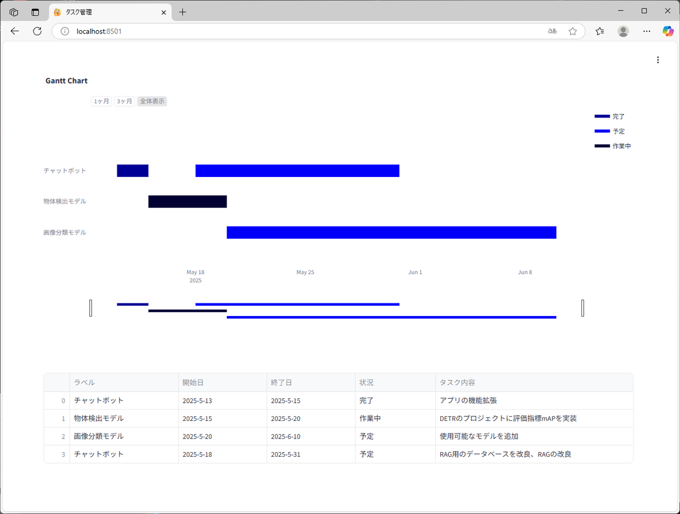Open a new tab with plus button
680x514 pixels.
182,12
